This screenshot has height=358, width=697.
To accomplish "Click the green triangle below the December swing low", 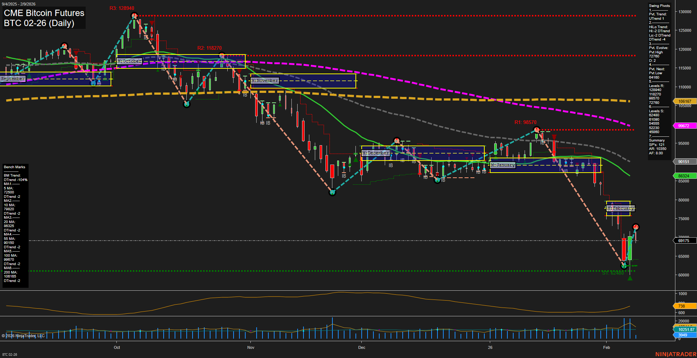I will [x=355, y=160].
